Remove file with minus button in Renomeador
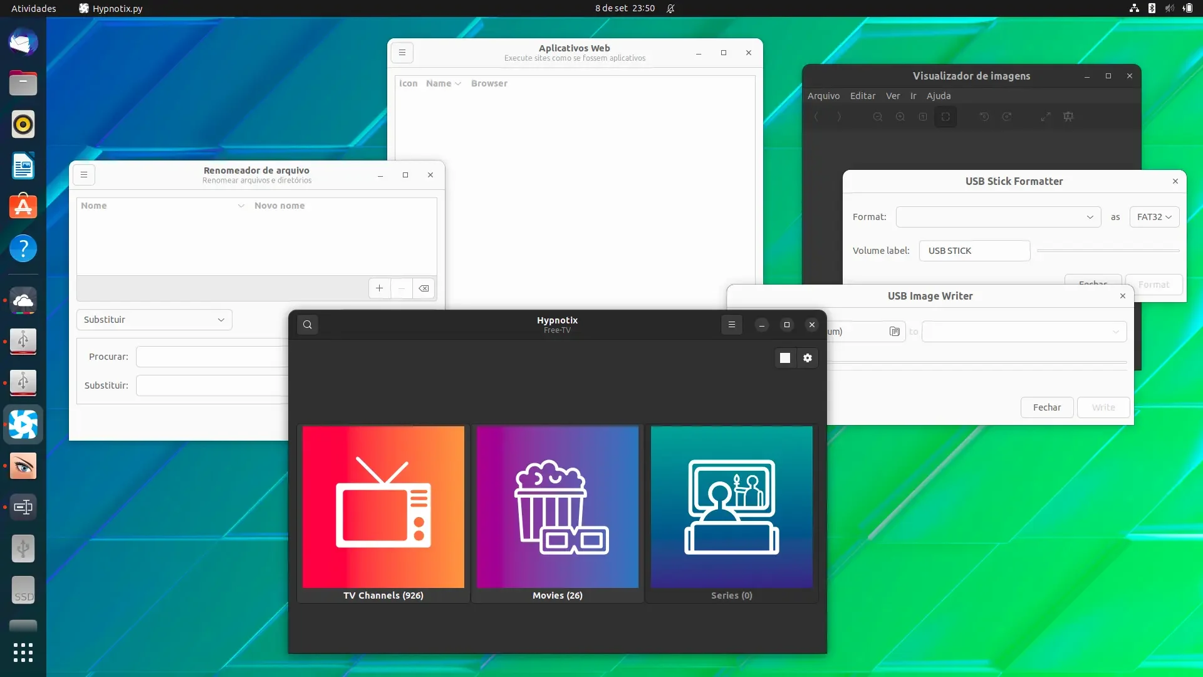 point(402,288)
